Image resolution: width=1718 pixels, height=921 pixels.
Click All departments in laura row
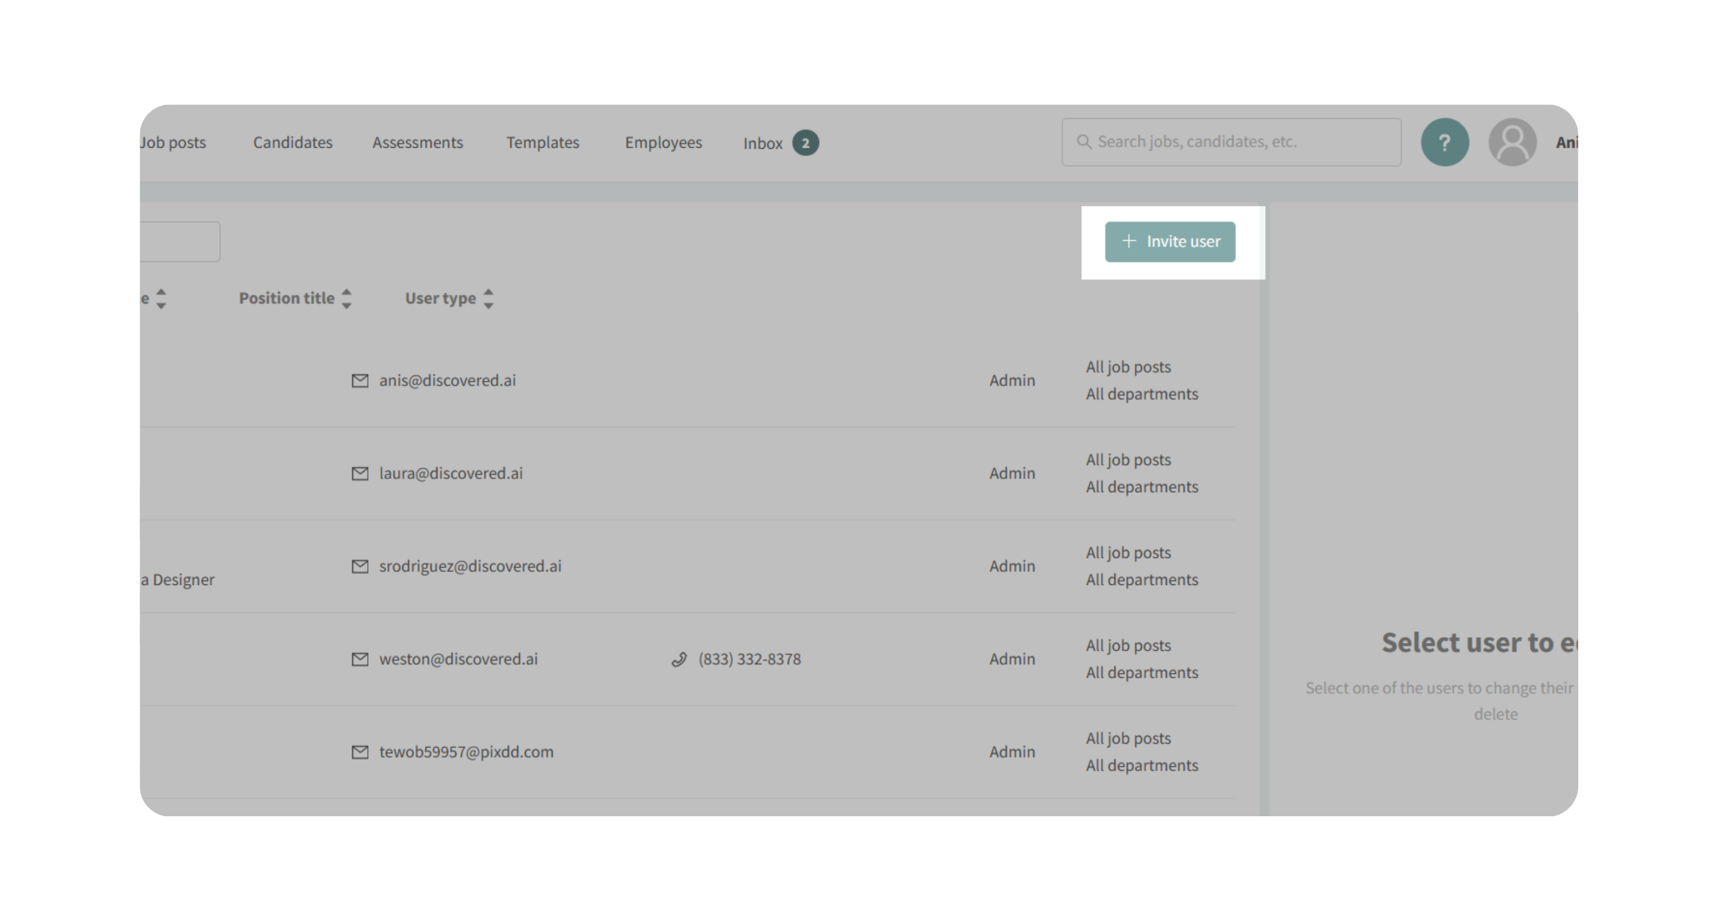pos(1142,487)
